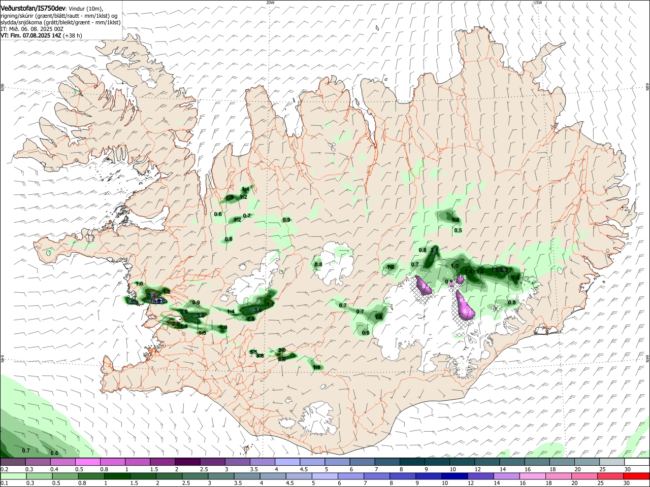Click the Veðurstofan/IS750dev title text

click(x=33, y=8)
